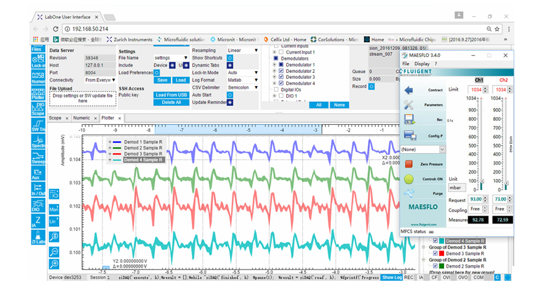Click the Contract arrow in MAESFLO
Screen dimensions: 536x288
(x=409, y=90)
